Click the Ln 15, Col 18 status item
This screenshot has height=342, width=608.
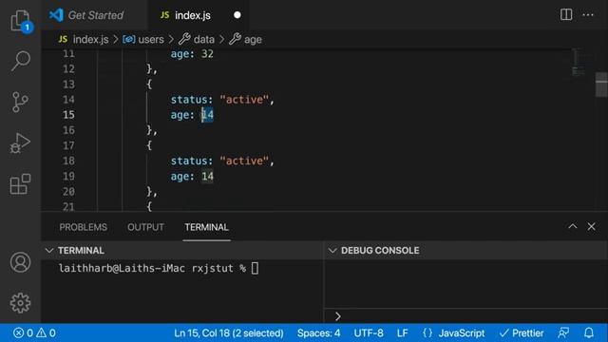click(229, 333)
